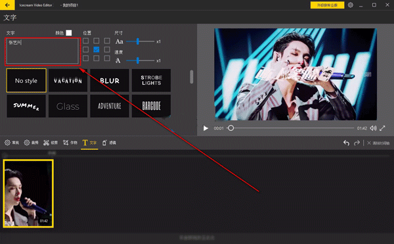394x244 pixels.
Task: Select the yellow T text tab
Action: 89,143
